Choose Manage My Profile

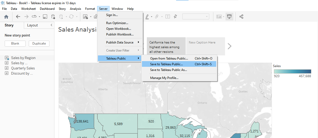(x=179, y=78)
